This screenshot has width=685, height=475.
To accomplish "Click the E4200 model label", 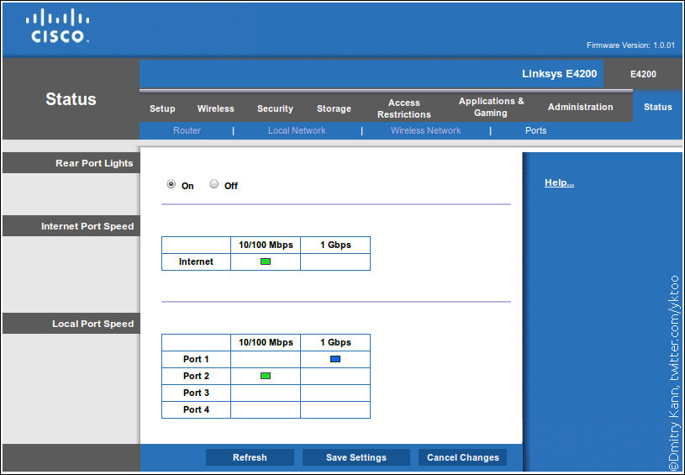I will pyautogui.click(x=643, y=74).
